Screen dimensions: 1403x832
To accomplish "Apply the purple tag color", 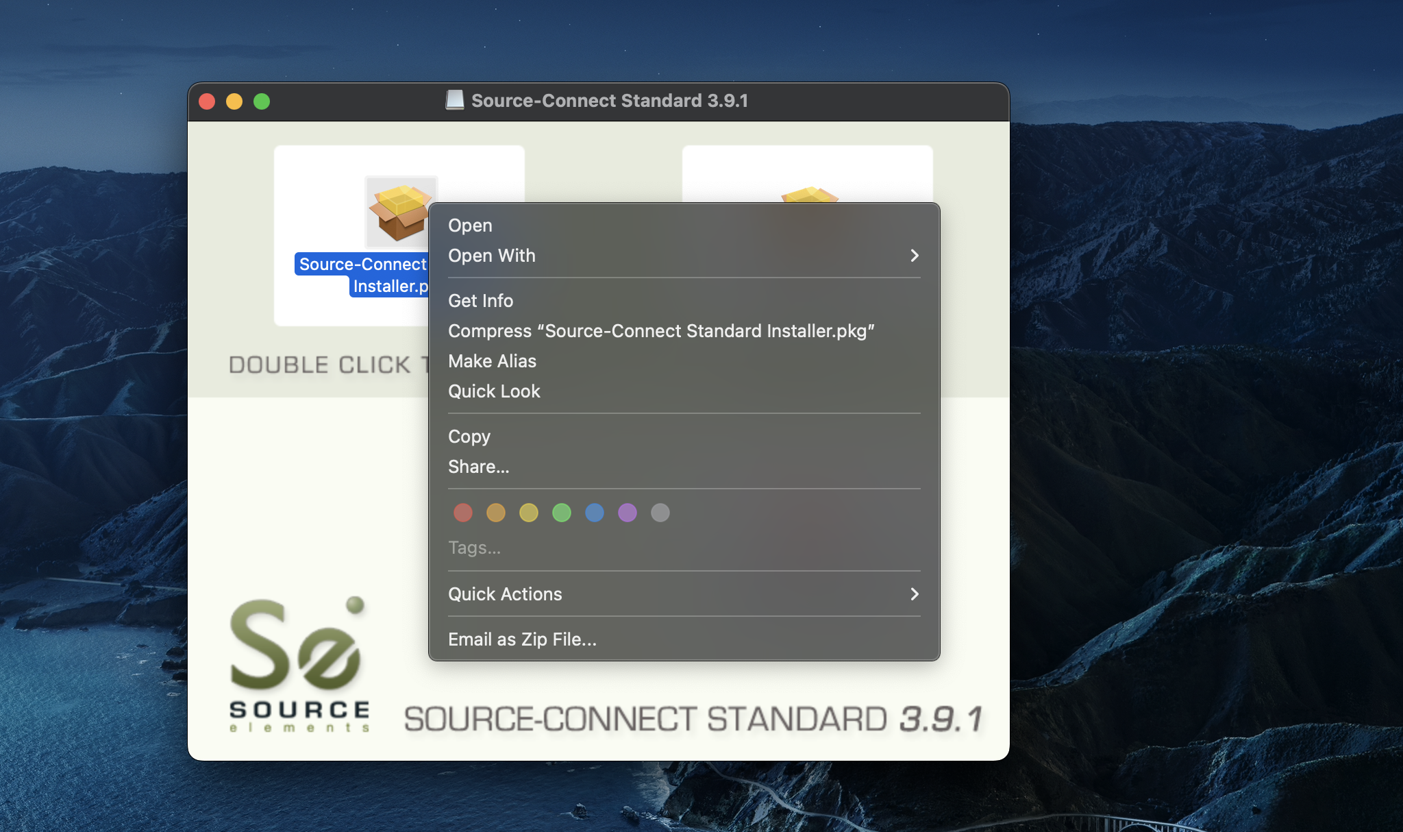I will pyautogui.click(x=628, y=513).
